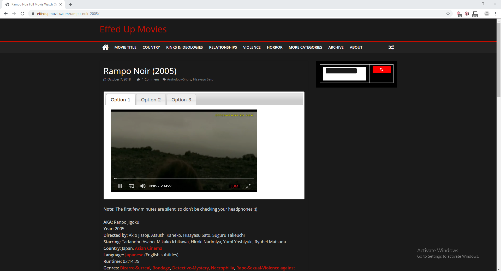The width and height of the screenshot is (501, 271).
Task: Pause the video playback
Action: click(120, 186)
